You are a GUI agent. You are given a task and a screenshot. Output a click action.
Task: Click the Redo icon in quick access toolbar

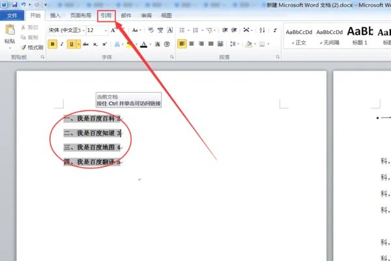pos(36,5)
